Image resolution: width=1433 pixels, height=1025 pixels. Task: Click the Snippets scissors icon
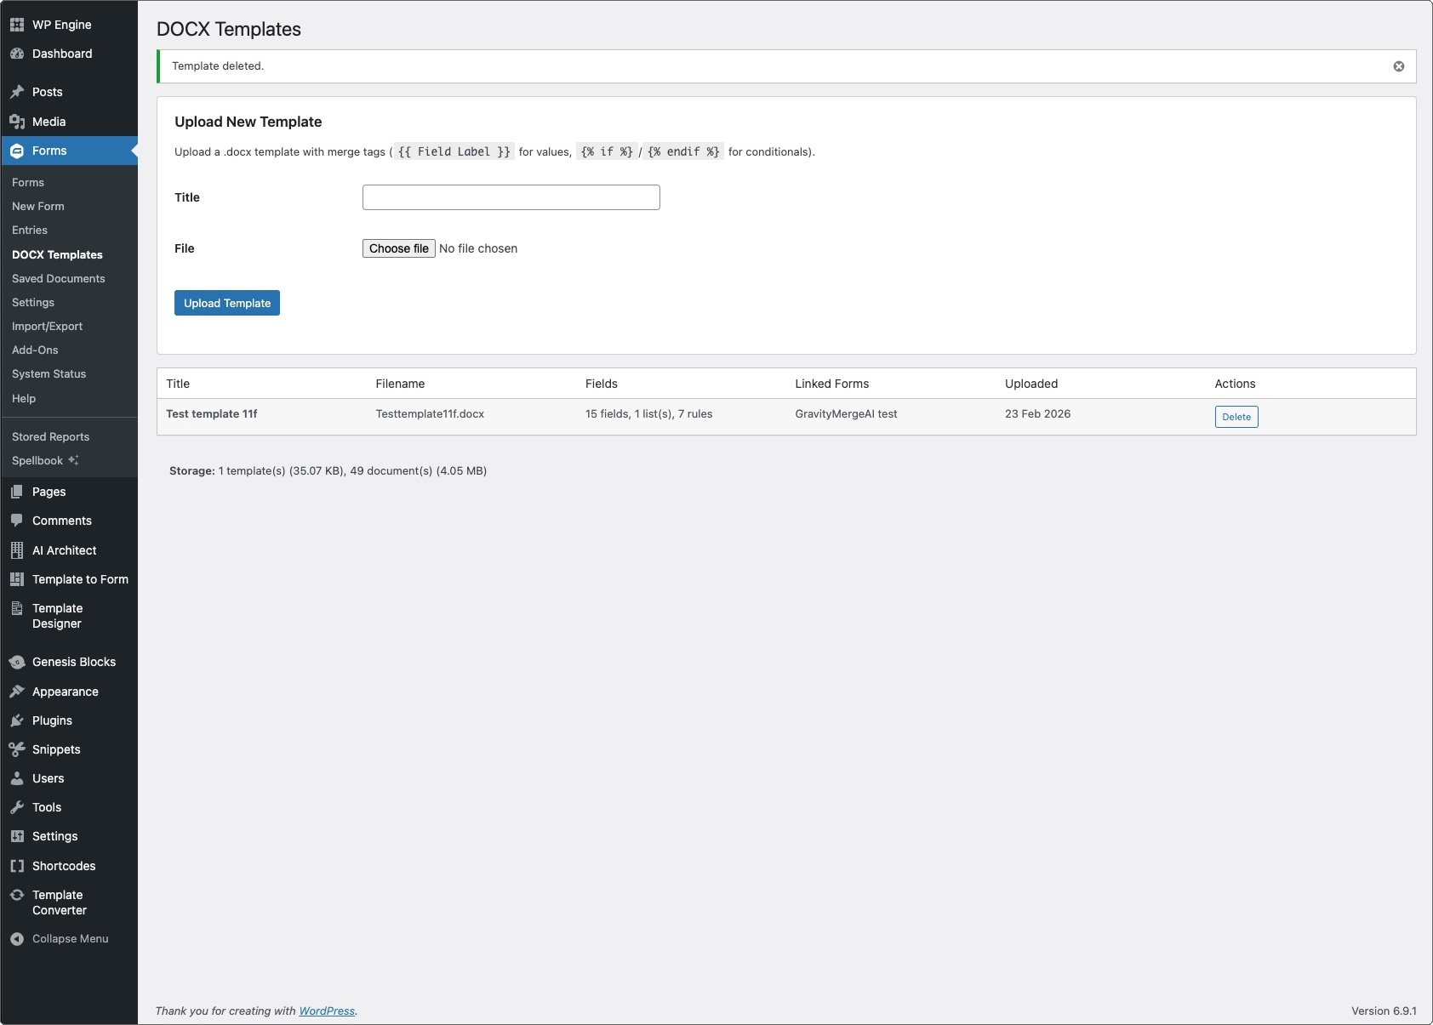pyautogui.click(x=17, y=749)
